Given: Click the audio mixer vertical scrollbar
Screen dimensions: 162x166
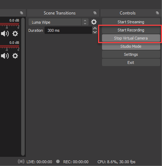Looking at the screenshot, I should [23, 87].
